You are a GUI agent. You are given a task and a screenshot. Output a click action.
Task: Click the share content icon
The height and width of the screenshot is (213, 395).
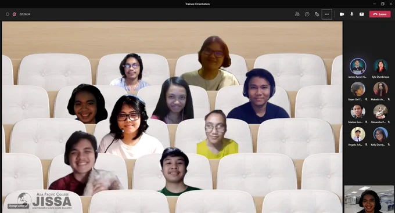pyautogui.click(x=361, y=15)
